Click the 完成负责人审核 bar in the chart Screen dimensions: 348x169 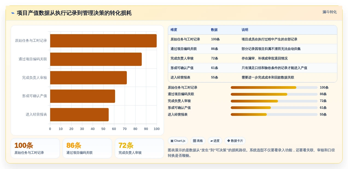pyautogui.click(x=88, y=78)
